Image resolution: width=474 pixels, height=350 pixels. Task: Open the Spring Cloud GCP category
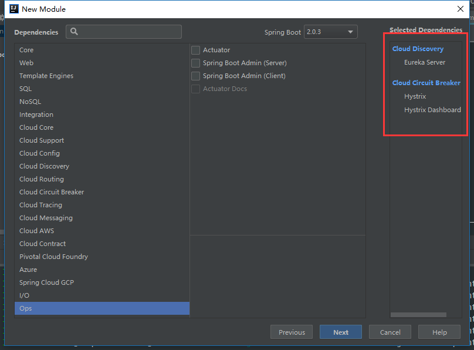pyautogui.click(x=102, y=282)
